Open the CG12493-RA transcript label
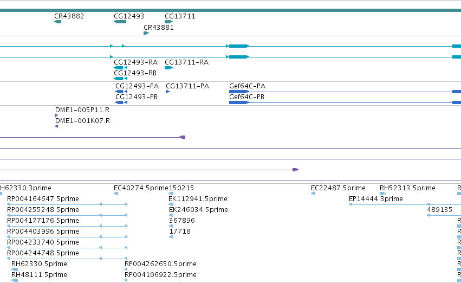The height and width of the screenshot is (283, 461). point(135,62)
